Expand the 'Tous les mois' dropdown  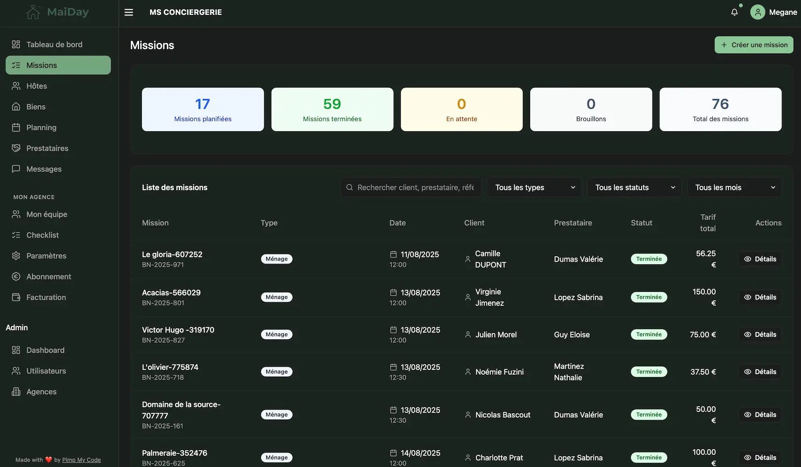coord(734,187)
